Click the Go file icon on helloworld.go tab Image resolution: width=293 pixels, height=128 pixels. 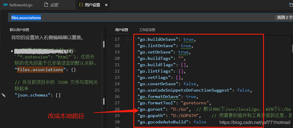click(x=6, y=5)
